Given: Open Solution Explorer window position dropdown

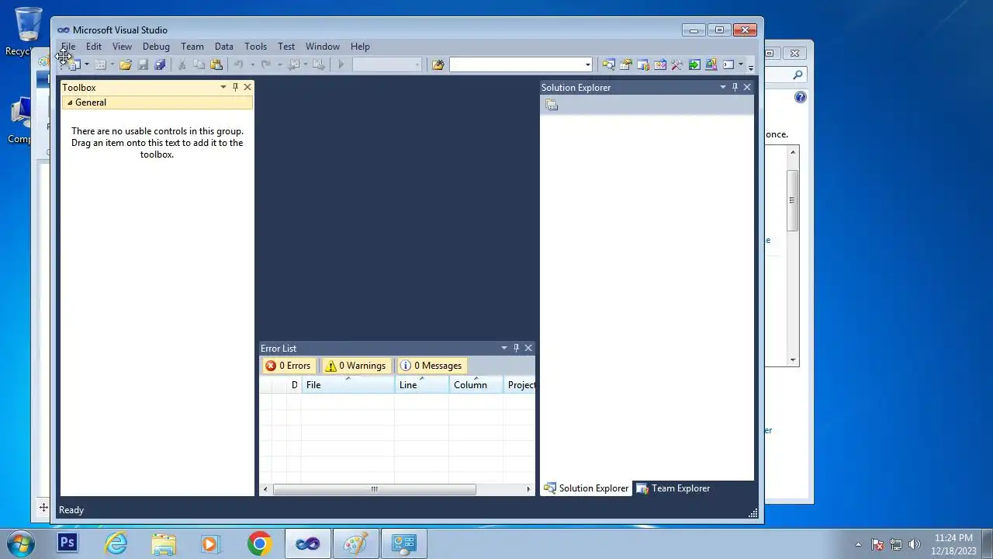Looking at the screenshot, I should click(x=723, y=88).
